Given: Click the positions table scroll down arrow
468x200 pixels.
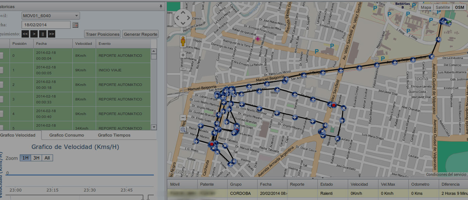Looking at the screenshot, I should pyautogui.click(x=154, y=127).
